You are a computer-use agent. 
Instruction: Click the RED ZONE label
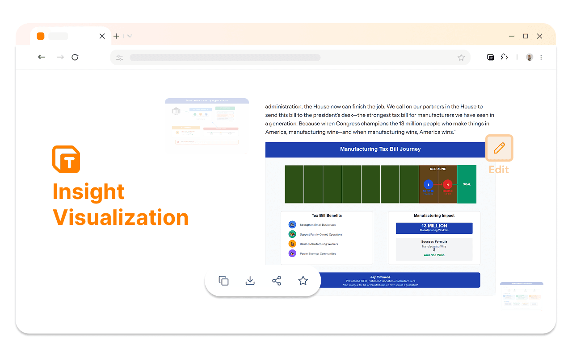tap(438, 169)
